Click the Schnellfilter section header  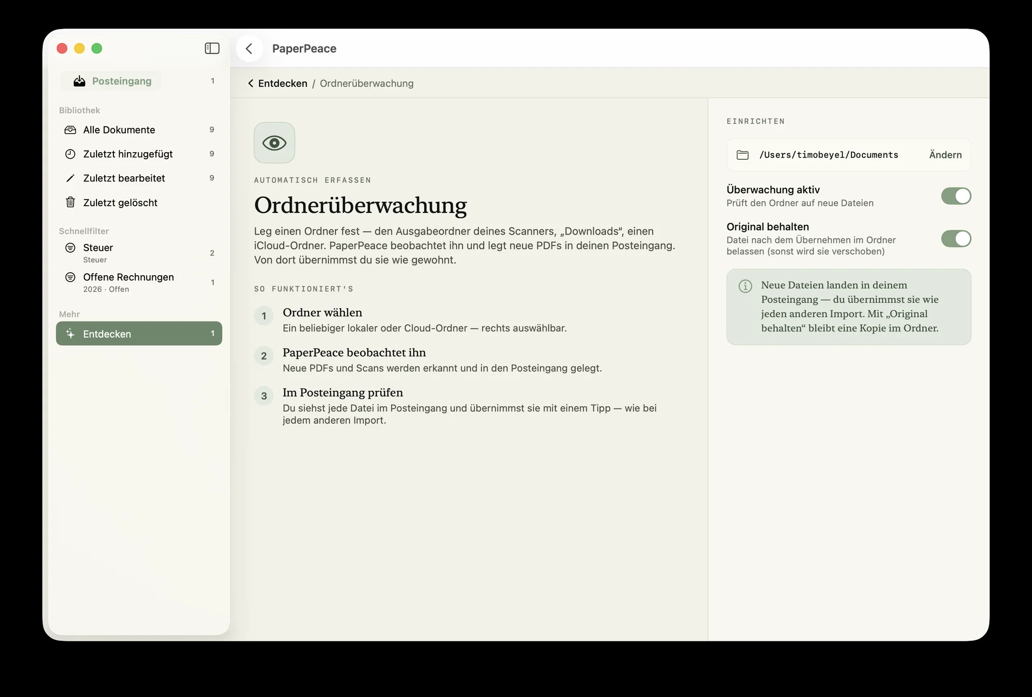pos(84,231)
